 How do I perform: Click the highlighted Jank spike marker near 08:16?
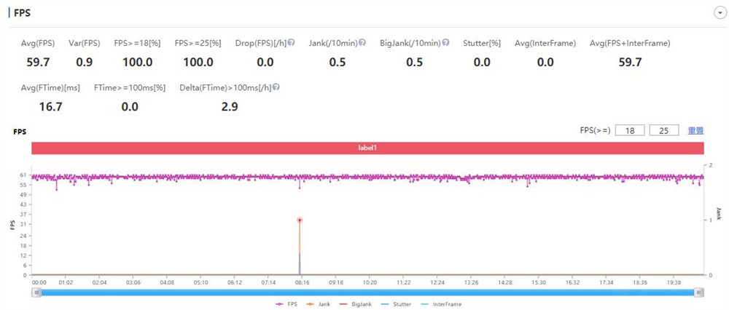click(x=300, y=220)
